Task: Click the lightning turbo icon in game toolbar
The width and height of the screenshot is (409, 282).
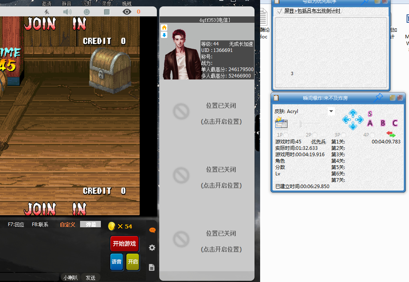Action: coord(47,12)
